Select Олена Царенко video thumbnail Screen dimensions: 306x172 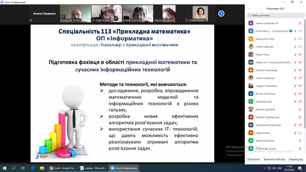[138, 14]
